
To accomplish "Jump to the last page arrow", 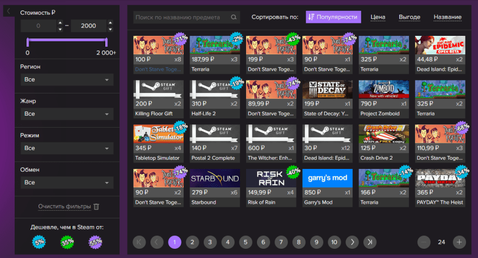I will tap(370, 242).
